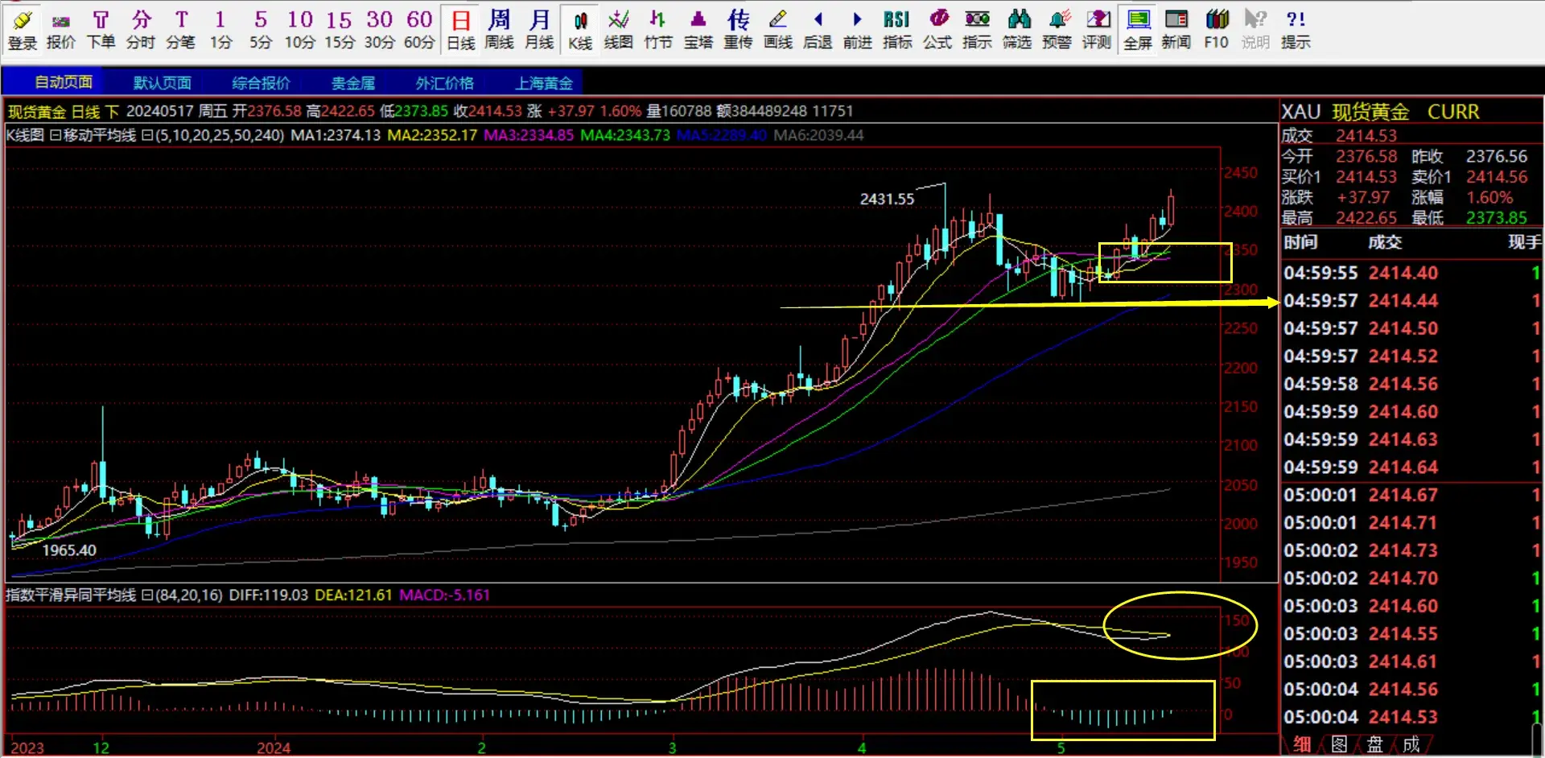
Task: Open the 贵金属 precious metals tab
Action: coord(353,83)
